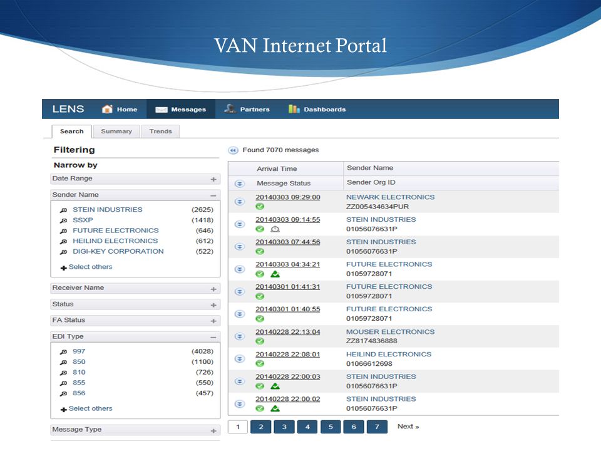Image resolution: width=601 pixels, height=451 pixels.
Task: Click magnifier icon beside SSXP filter
Action: click(x=64, y=220)
